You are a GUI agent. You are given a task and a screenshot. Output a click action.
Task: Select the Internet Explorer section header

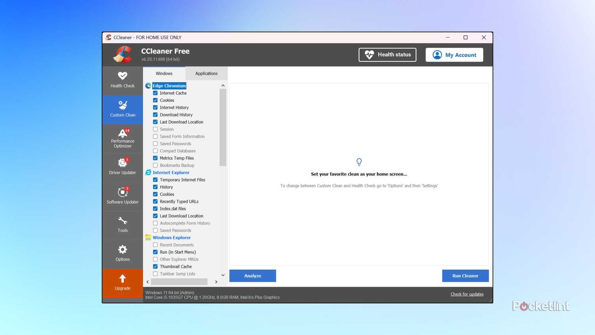click(x=171, y=173)
